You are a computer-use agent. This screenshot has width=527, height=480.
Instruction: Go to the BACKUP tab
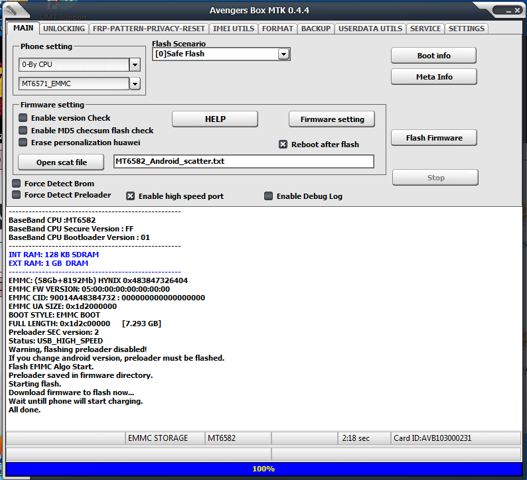click(x=315, y=29)
